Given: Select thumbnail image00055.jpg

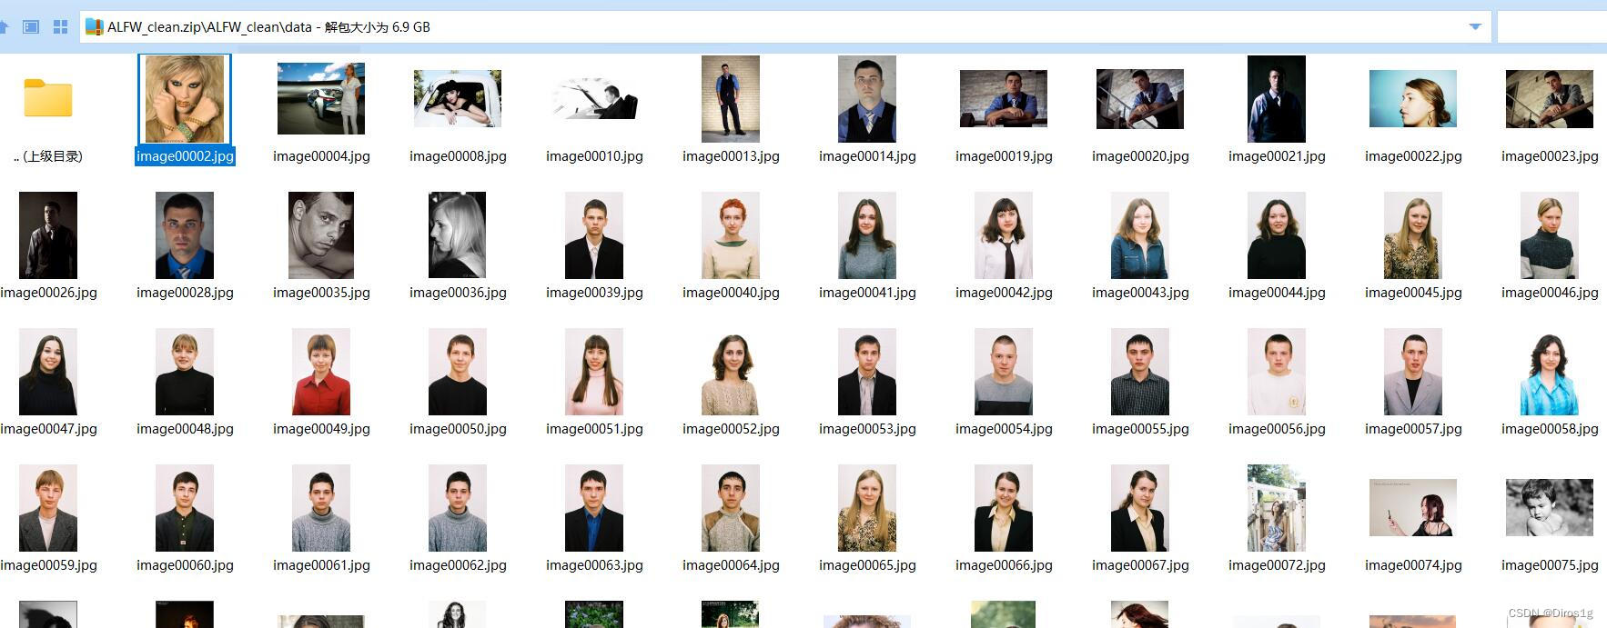Looking at the screenshot, I should coord(1140,371).
